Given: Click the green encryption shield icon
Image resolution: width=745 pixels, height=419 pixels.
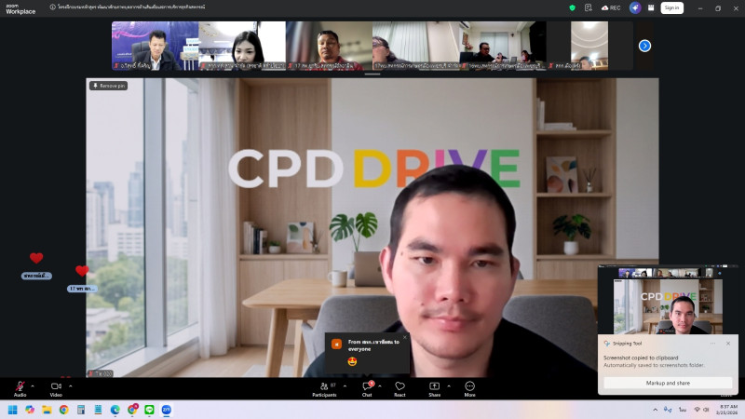Looking at the screenshot, I should (572, 7).
